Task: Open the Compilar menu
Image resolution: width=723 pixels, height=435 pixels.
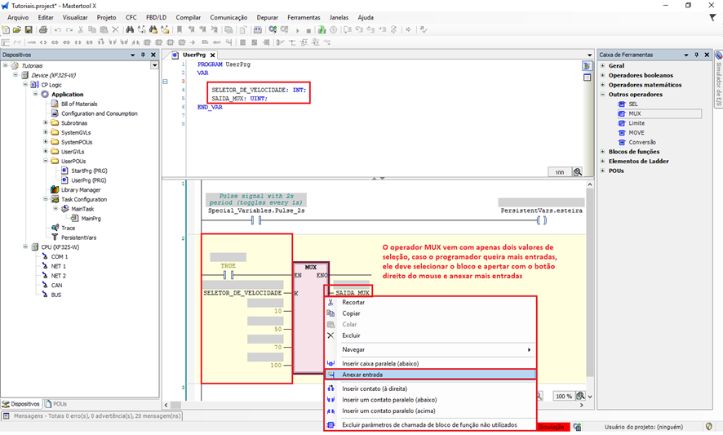Action: pyautogui.click(x=189, y=17)
